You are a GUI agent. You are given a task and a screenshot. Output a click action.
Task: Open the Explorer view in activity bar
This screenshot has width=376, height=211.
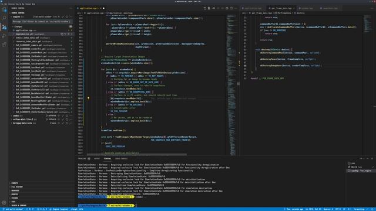[4, 9]
